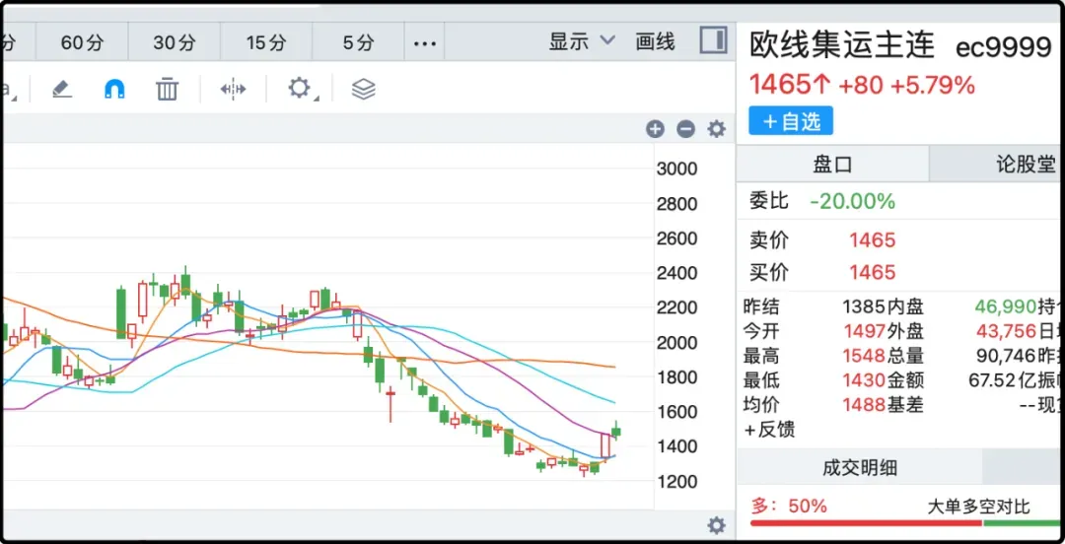
Task: Toggle the magnet snap tool
Action: click(114, 90)
